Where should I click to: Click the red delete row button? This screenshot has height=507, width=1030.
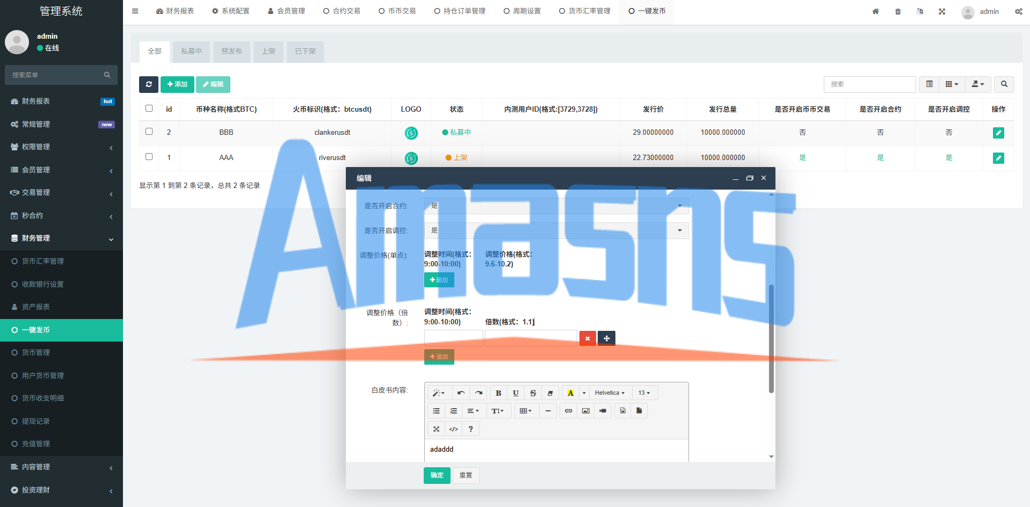click(587, 338)
